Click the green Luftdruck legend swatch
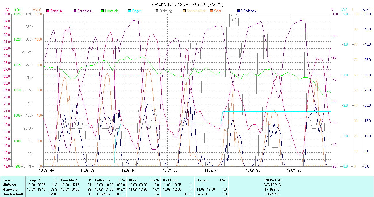This screenshot has width=374, height=197. point(102,11)
